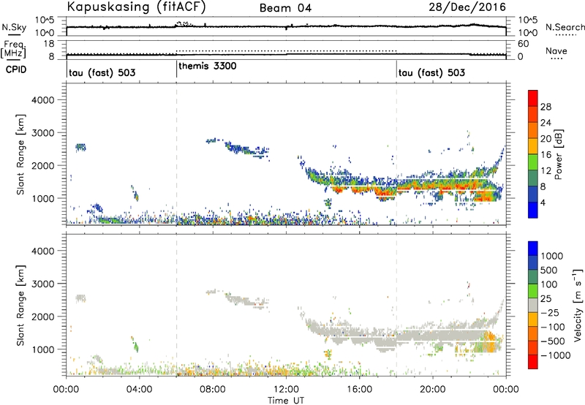Click the light green segment of Velocity color bar
The width and height of the screenshot is (585, 405).
coord(533,291)
